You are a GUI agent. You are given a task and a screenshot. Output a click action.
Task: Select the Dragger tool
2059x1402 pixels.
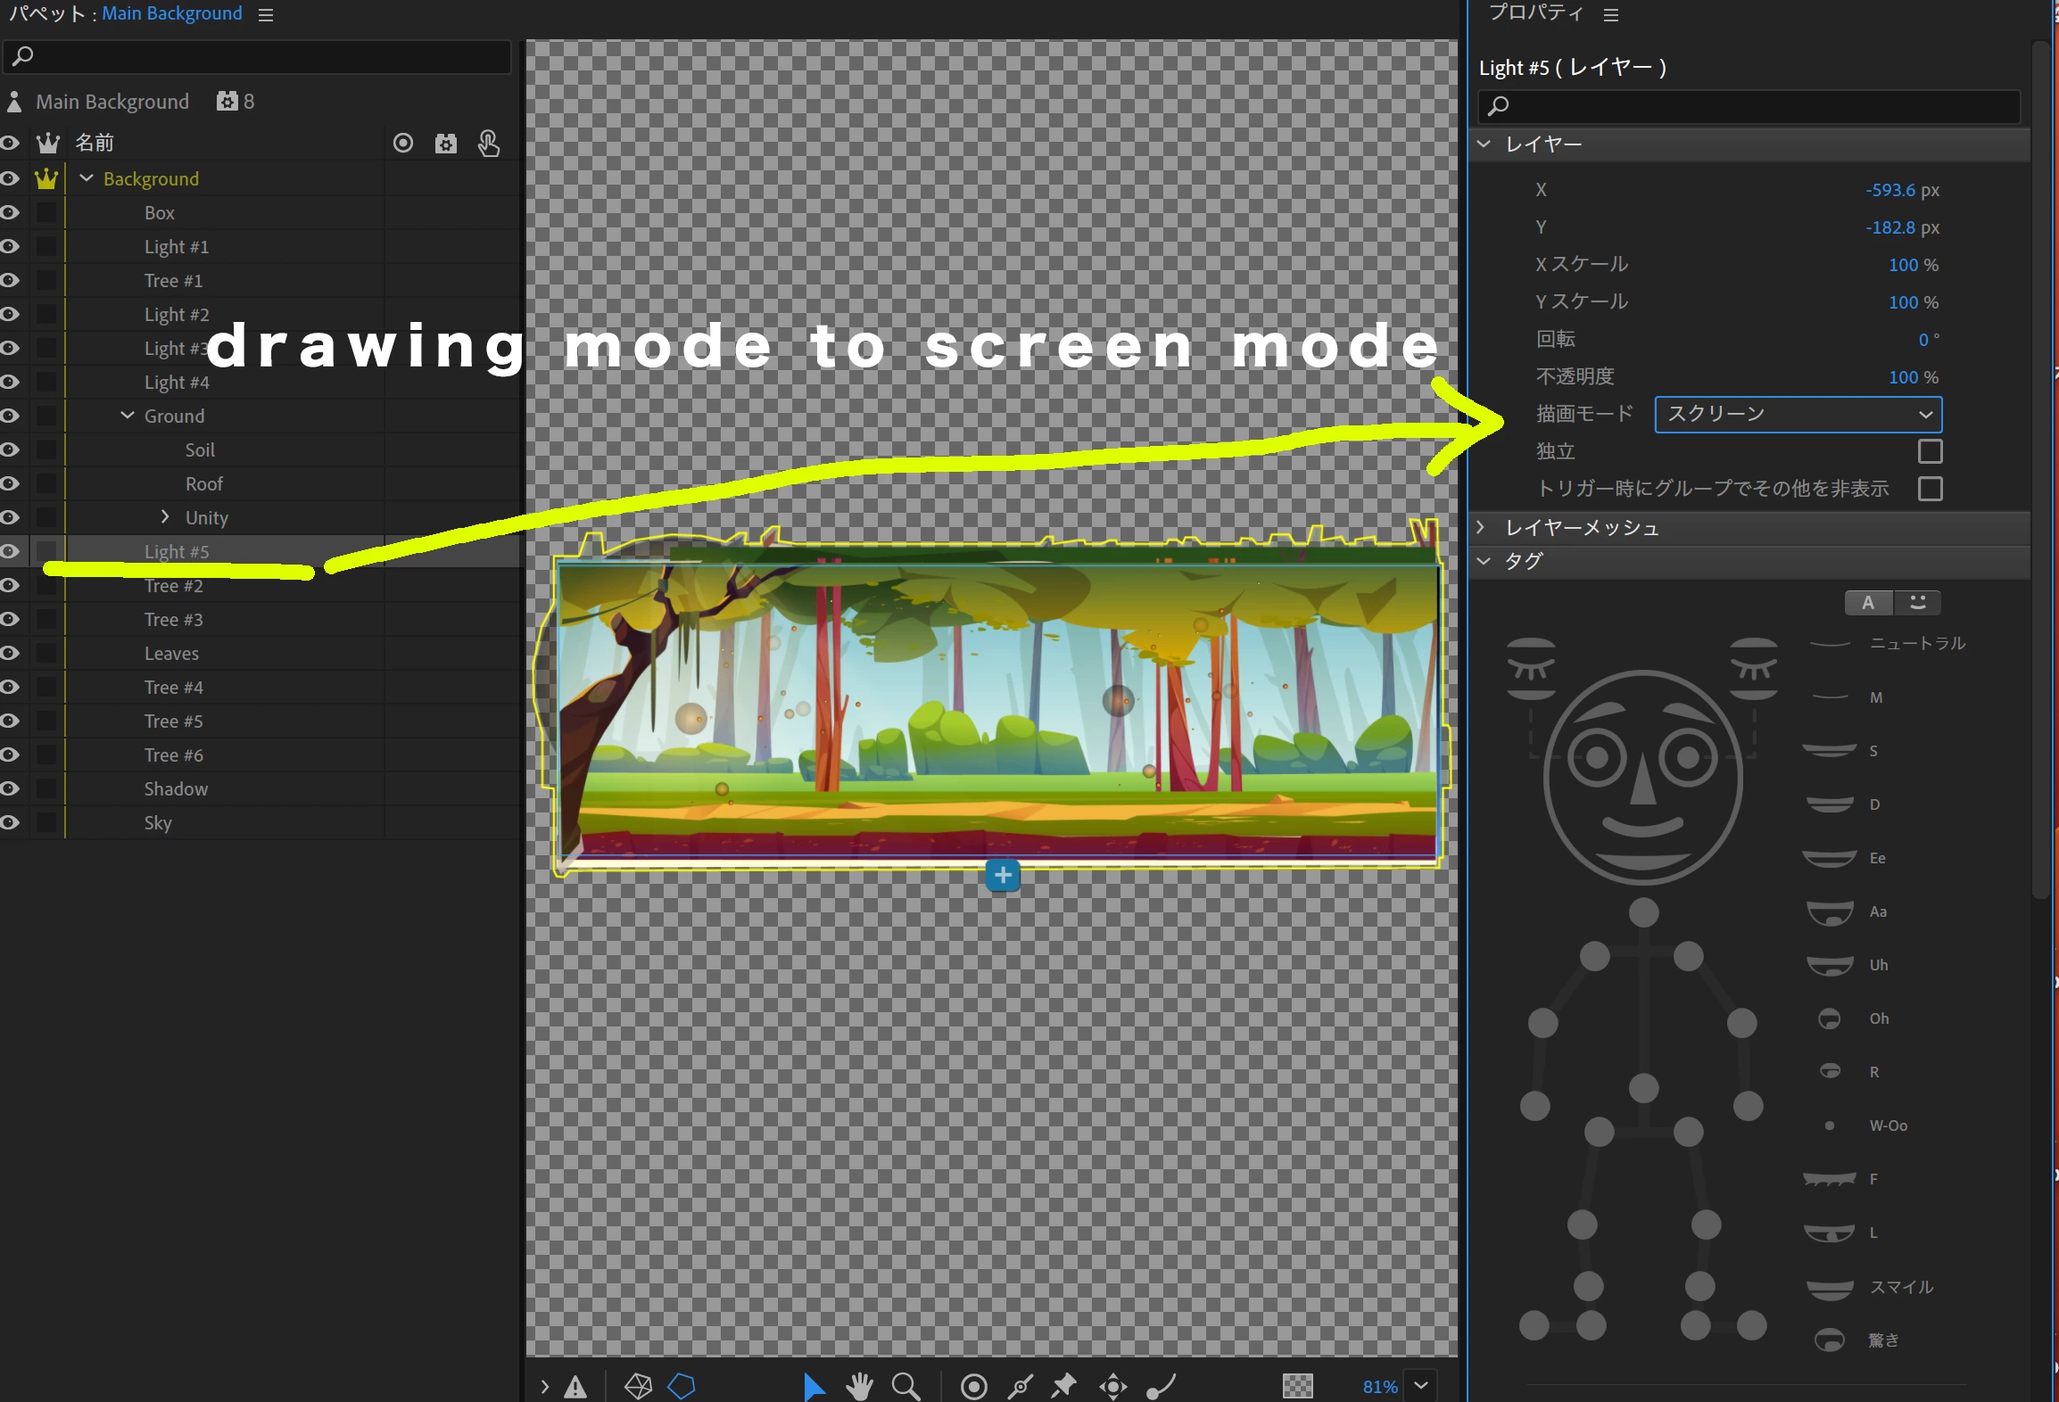(1112, 1386)
